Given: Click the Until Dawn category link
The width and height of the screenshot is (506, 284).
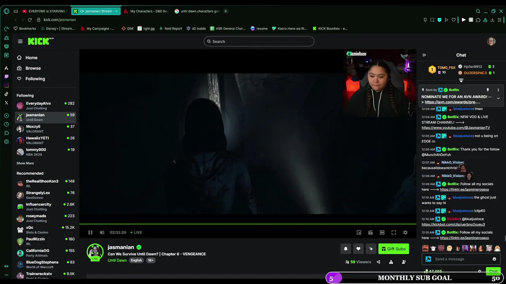Looking at the screenshot, I should (x=117, y=260).
